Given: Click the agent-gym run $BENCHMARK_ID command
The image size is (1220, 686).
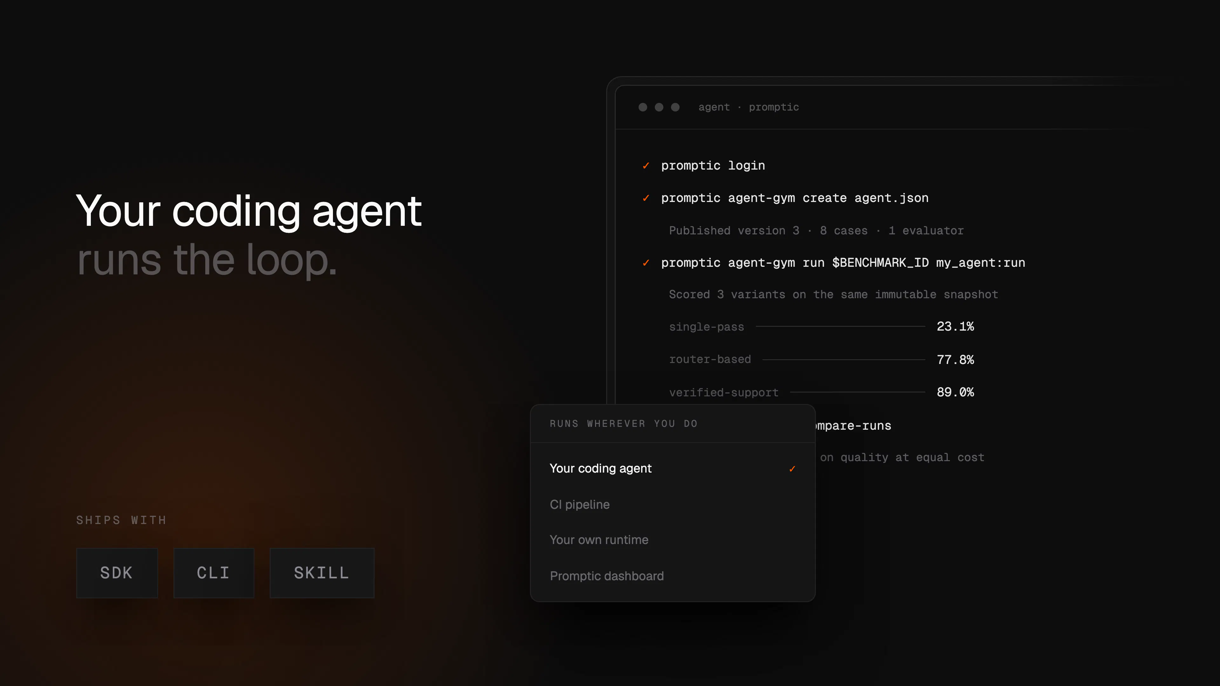Looking at the screenshot, I should click(x=843, y=263).
